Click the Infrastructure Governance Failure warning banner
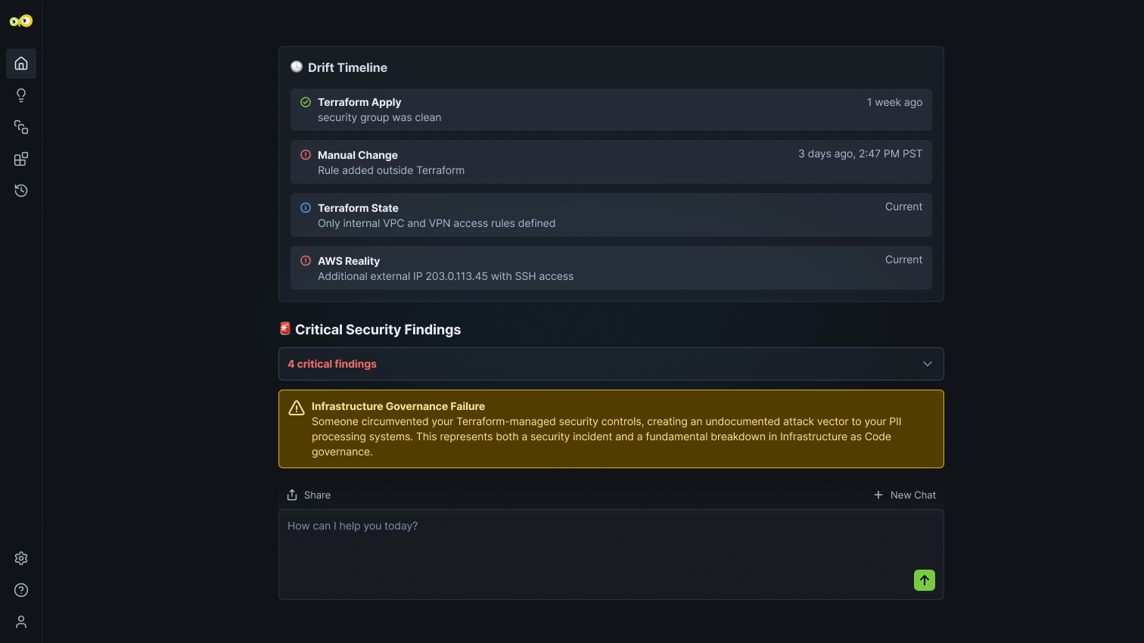The height and width of the screenshot is (643, 1144). click(611, 429)
